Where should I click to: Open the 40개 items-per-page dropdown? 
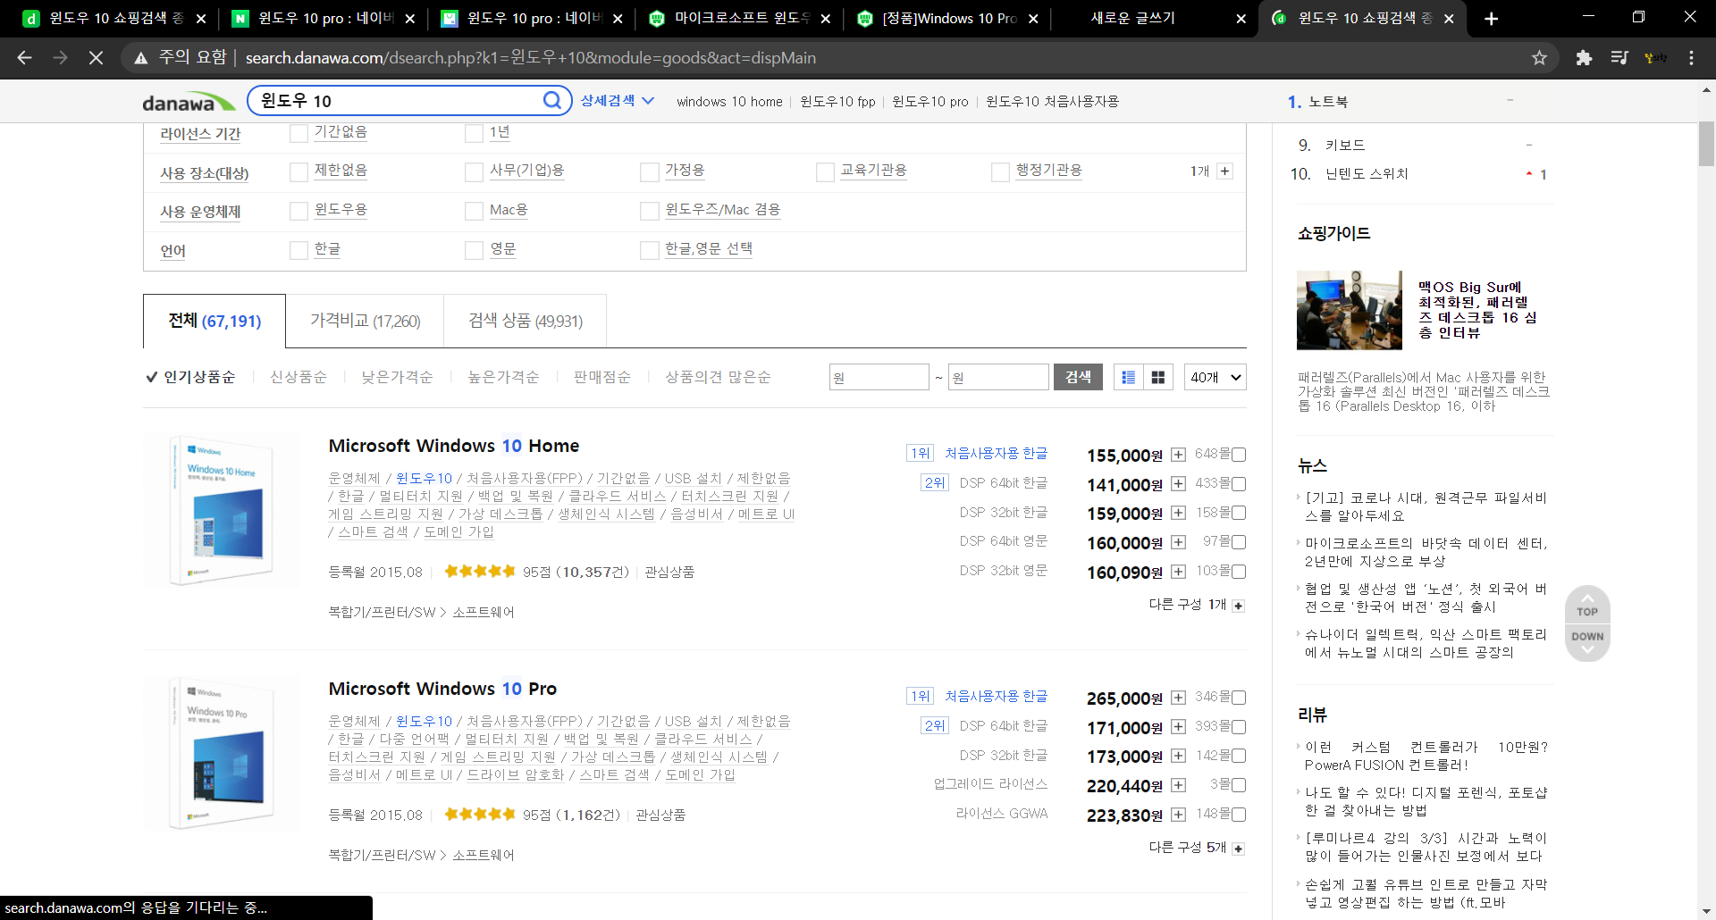point(1215,377)
